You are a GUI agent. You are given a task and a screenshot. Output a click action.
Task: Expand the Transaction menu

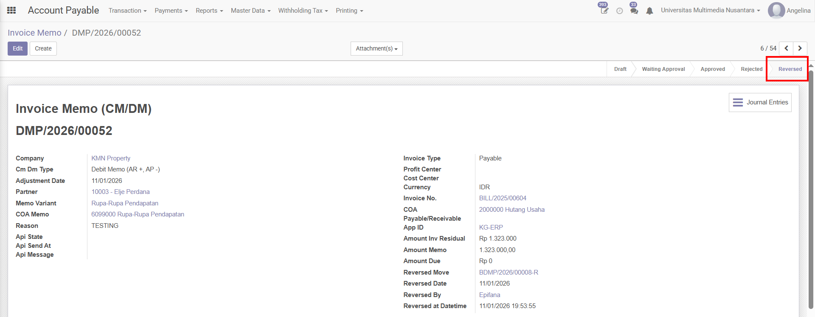pyautogui.click(x=127, y=11)
